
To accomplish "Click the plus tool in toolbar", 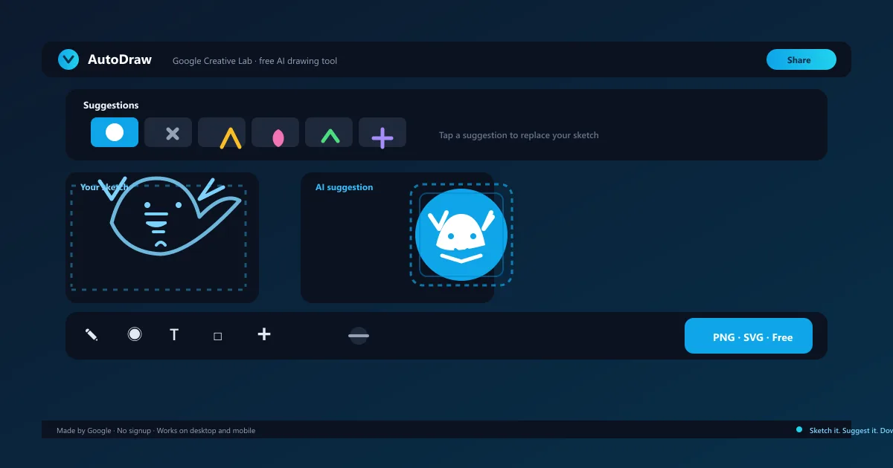I will coord(264,334).
